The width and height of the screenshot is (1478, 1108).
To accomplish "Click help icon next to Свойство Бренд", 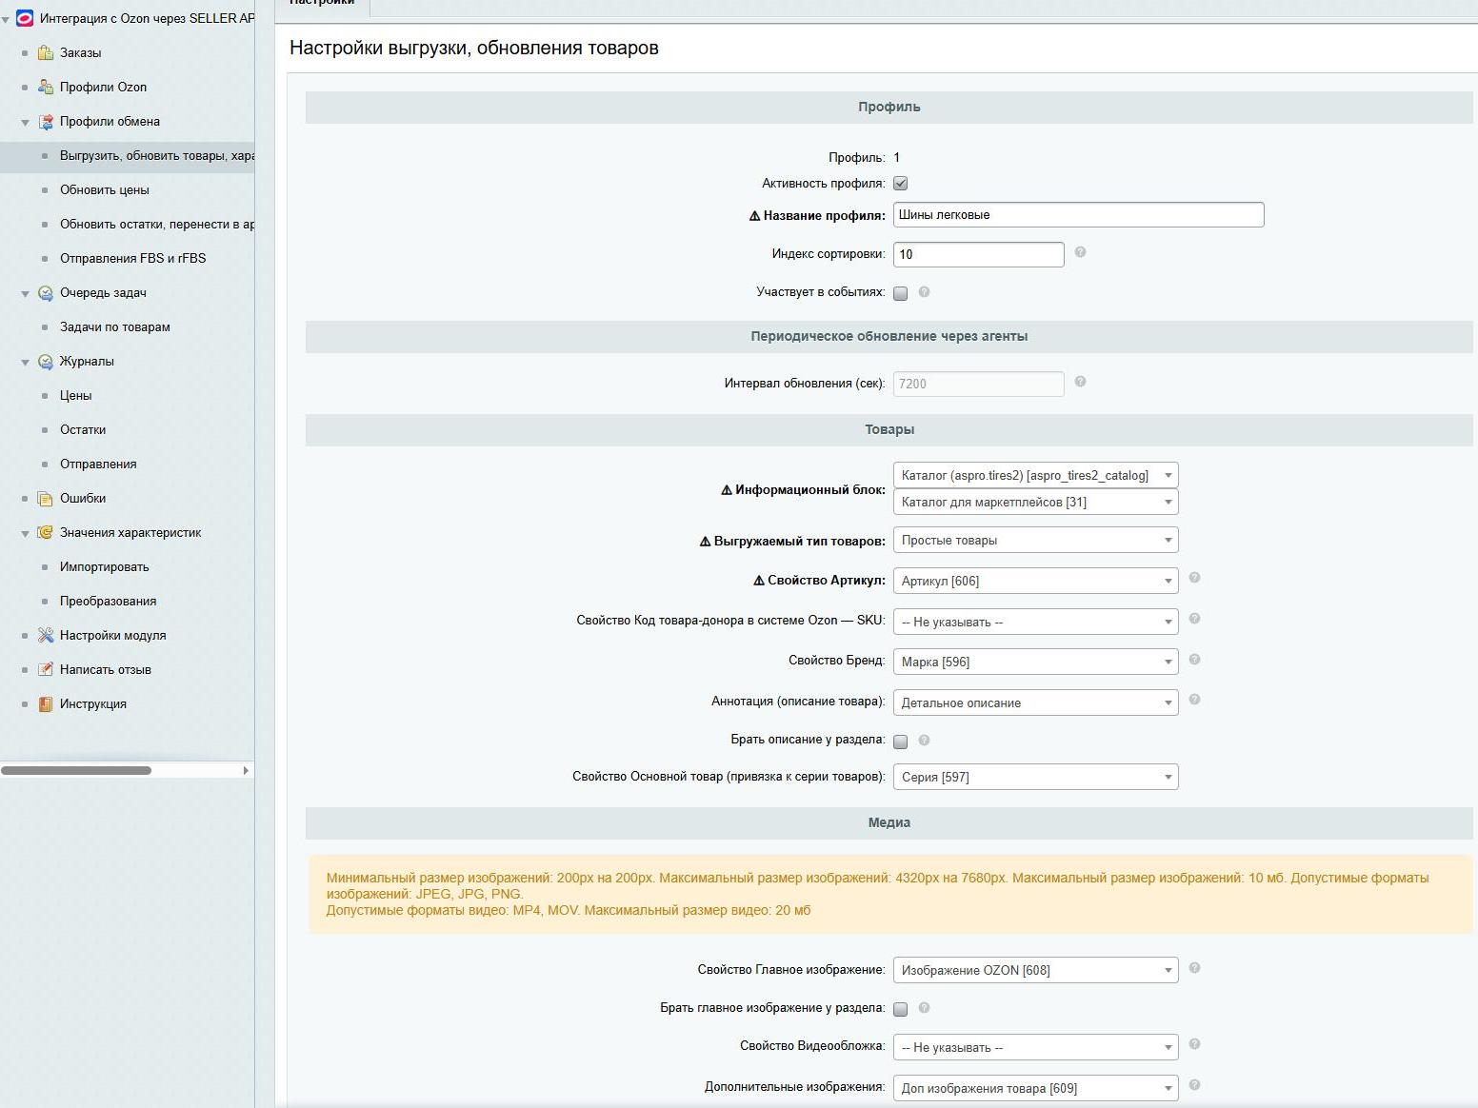I will click(1194, 660).
